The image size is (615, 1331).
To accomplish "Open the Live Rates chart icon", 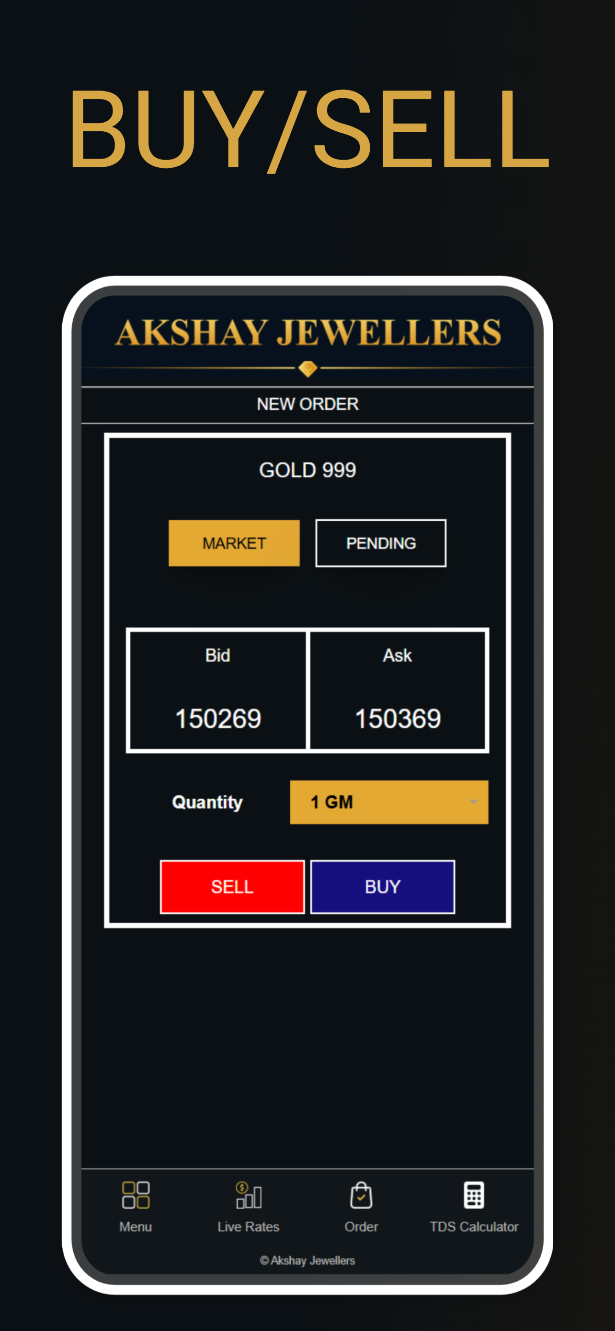I will pos(249,1194).
